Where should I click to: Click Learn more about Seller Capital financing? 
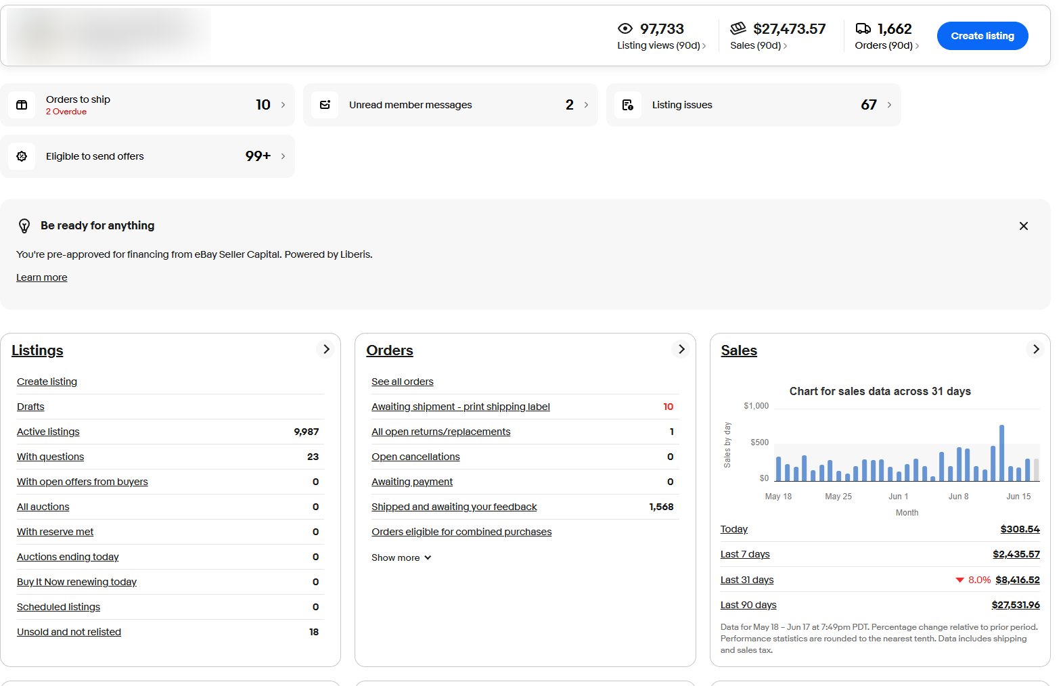pyautogui.click(x=42, y=277)
